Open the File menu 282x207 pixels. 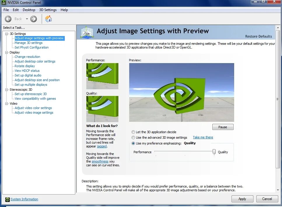[6, 10]
